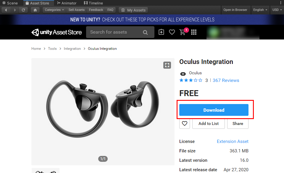Screen dimensions: 284x173
Task: Reload the Asset Store page
Action: coord(23,10)
